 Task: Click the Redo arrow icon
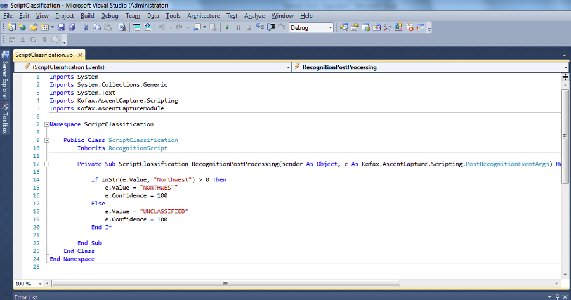tap(180, 28)
